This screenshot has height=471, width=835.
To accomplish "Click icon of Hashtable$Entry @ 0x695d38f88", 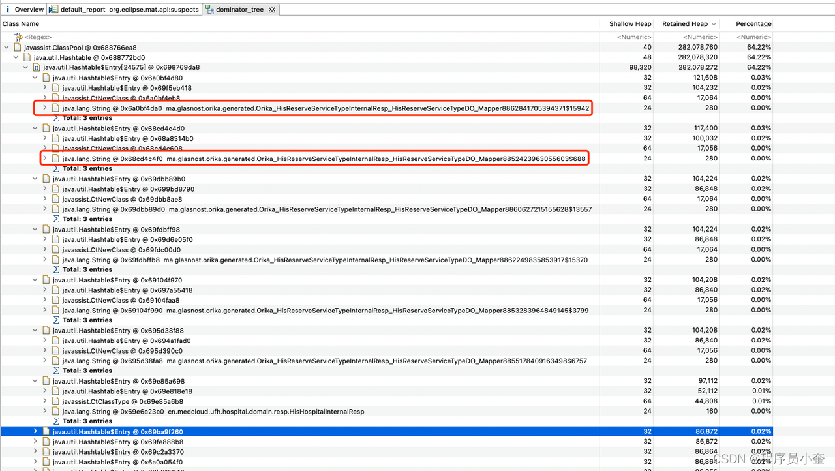I will coord(46,331).
